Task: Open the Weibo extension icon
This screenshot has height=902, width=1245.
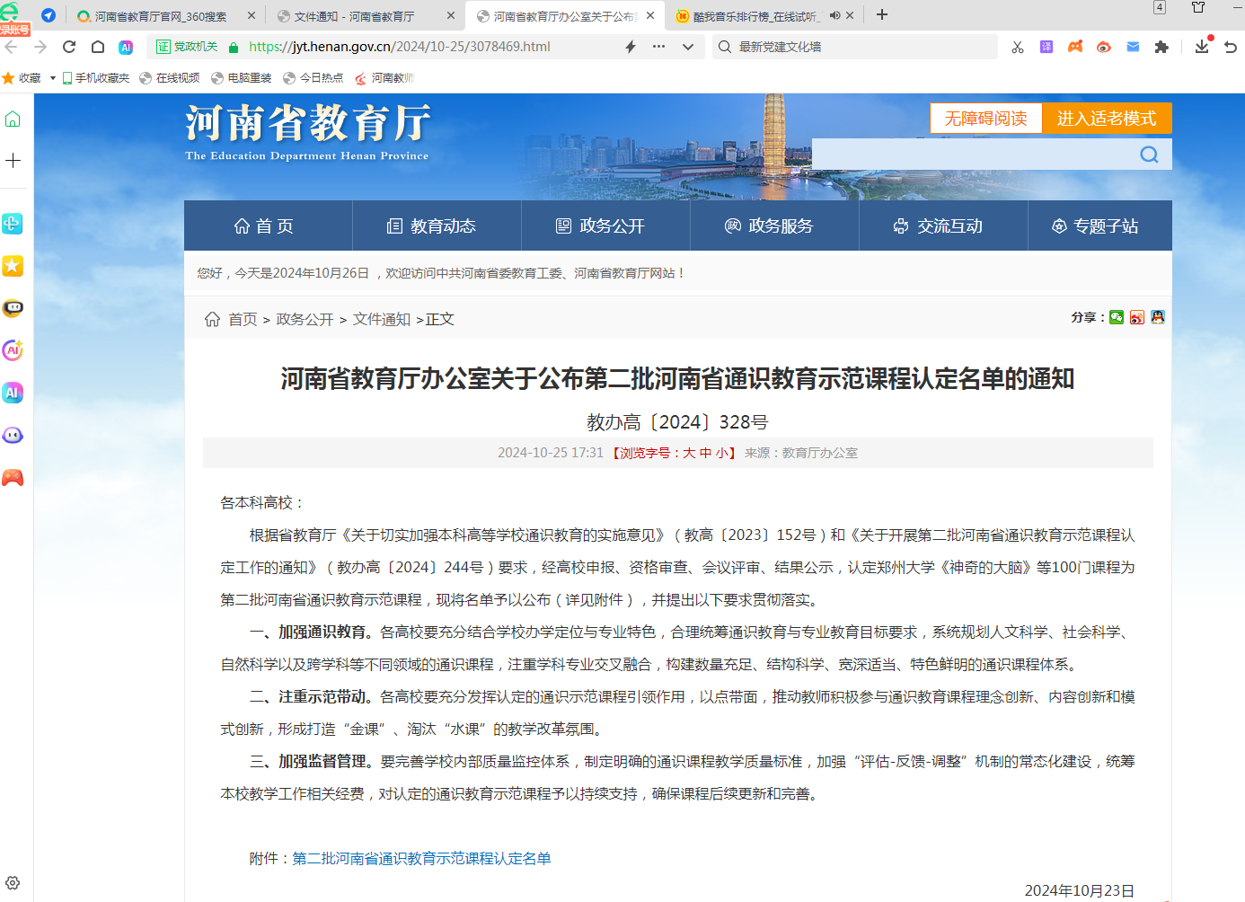Action: (x=1104, y=47)
